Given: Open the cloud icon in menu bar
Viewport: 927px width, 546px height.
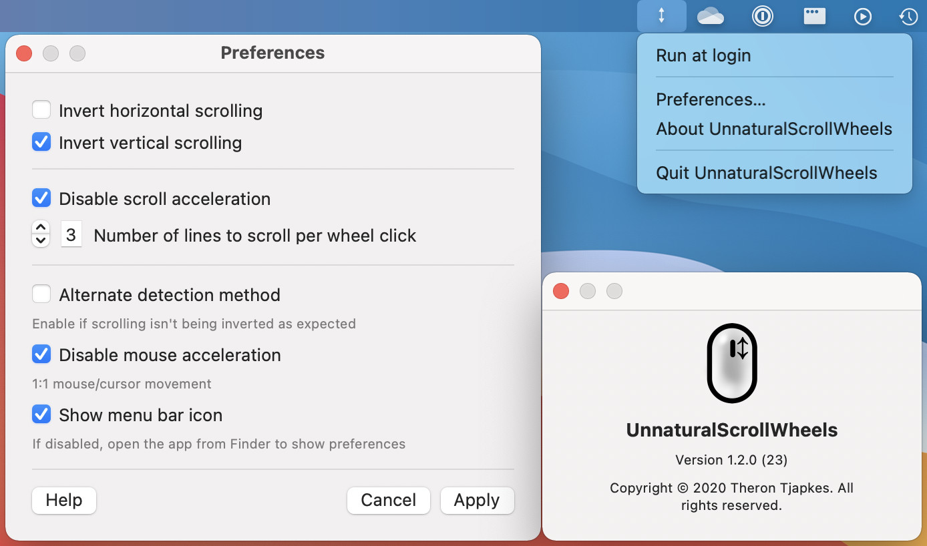Looking at the screenshot, I should pos(711,16).
